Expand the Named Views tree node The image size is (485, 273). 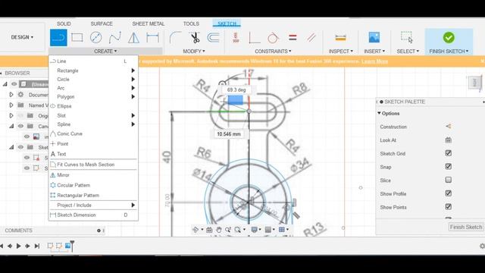(x=11, y=105)
